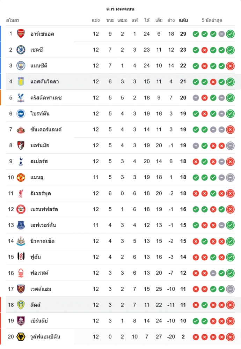The height and width of the screenshot is (349, 241).
Task: Click the Wolves crest icon
Action: tap(21, 337)
